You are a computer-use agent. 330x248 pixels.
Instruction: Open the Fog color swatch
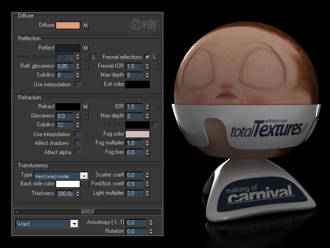click(138, 134)
